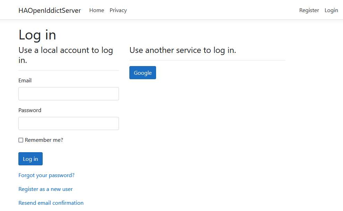This screenshot has height=211, width=343.
Task: Click inside the Password field
Action: [x=68, y=123]
